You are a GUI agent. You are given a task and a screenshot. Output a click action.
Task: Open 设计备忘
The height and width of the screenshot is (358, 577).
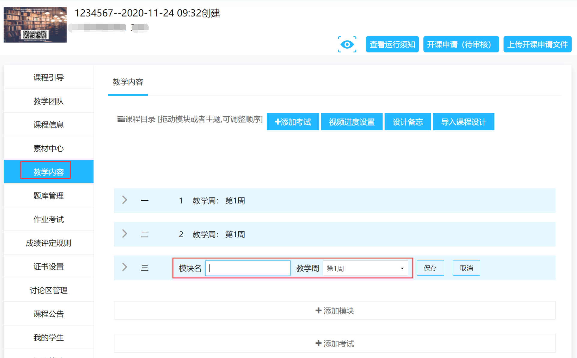407,122
